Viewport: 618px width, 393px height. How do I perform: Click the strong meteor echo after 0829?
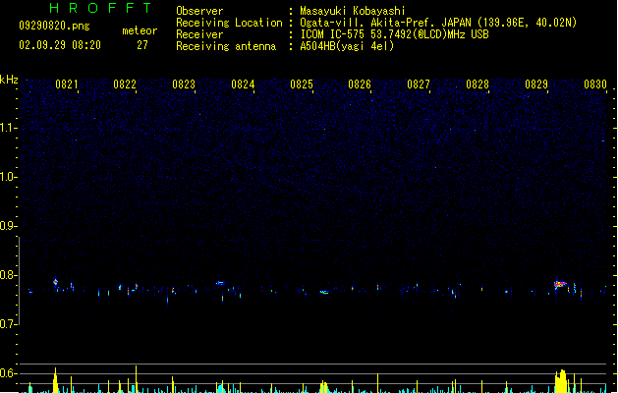tap(560, 284)
